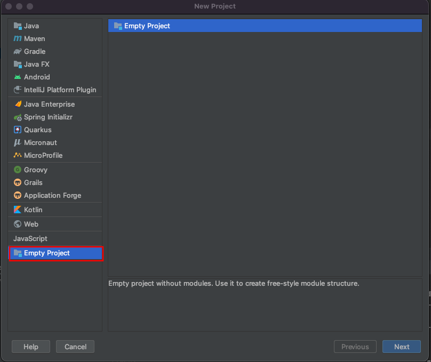The width and height of the screenshot is (431, 362).
Task: Select the Maven project type label
Action: click(x=35, y=39)
